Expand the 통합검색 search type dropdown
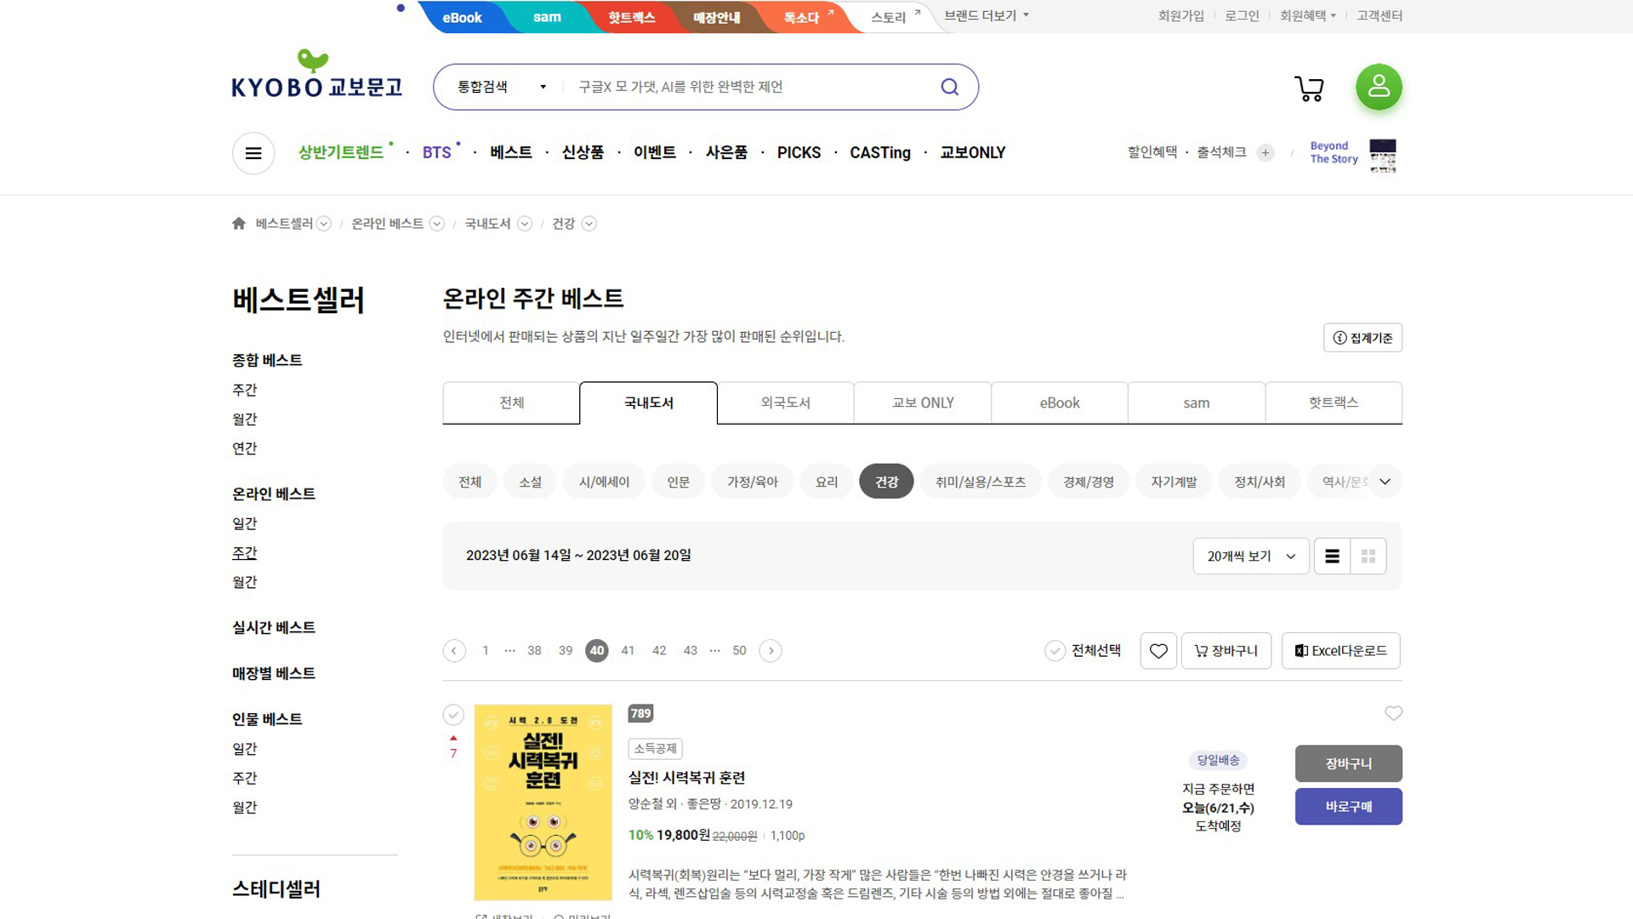 click(x=502, y=87)
